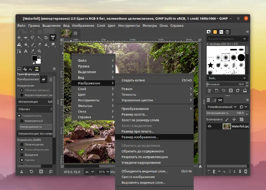The height and width of the screenshot is (190, 266).
Task: Select the Text tool
Action: pyautogui.click(x=26, y=51)
